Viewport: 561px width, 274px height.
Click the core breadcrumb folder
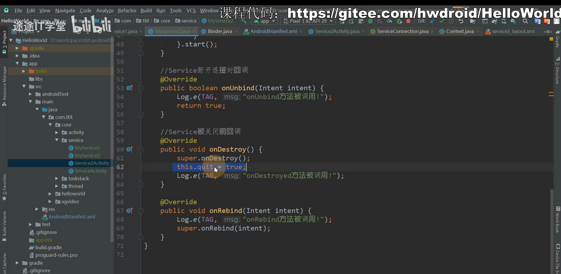[x=162, y=21]
